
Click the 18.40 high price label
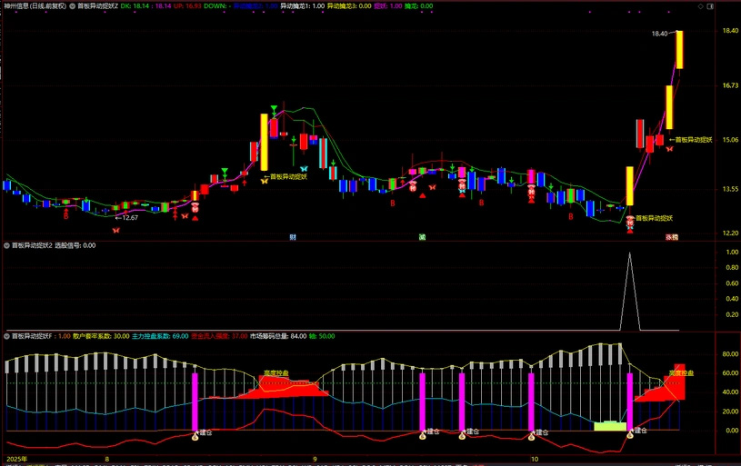659,34
